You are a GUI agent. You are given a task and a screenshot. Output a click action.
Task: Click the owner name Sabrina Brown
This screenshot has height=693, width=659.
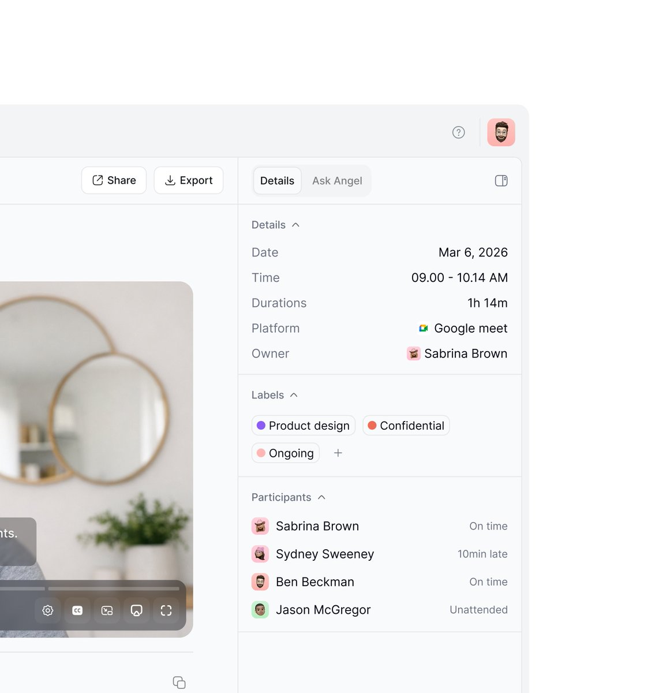pyautogui.click(x=466, y=353)
